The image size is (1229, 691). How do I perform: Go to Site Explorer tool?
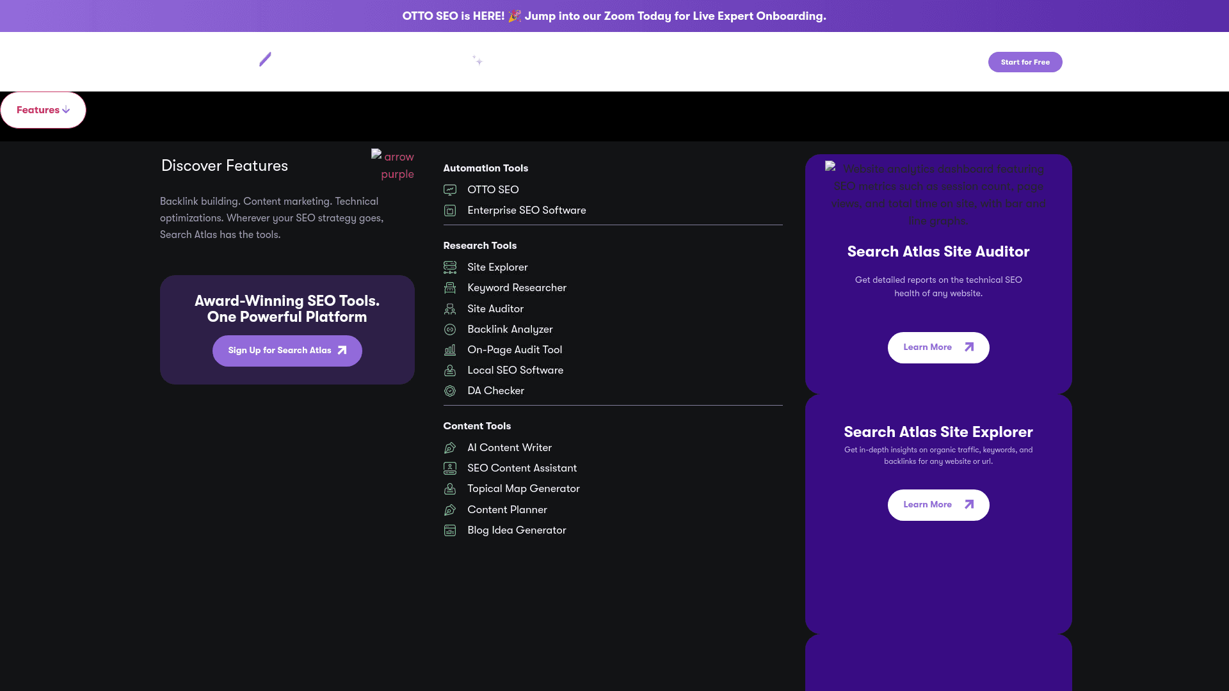coord(497,267)
